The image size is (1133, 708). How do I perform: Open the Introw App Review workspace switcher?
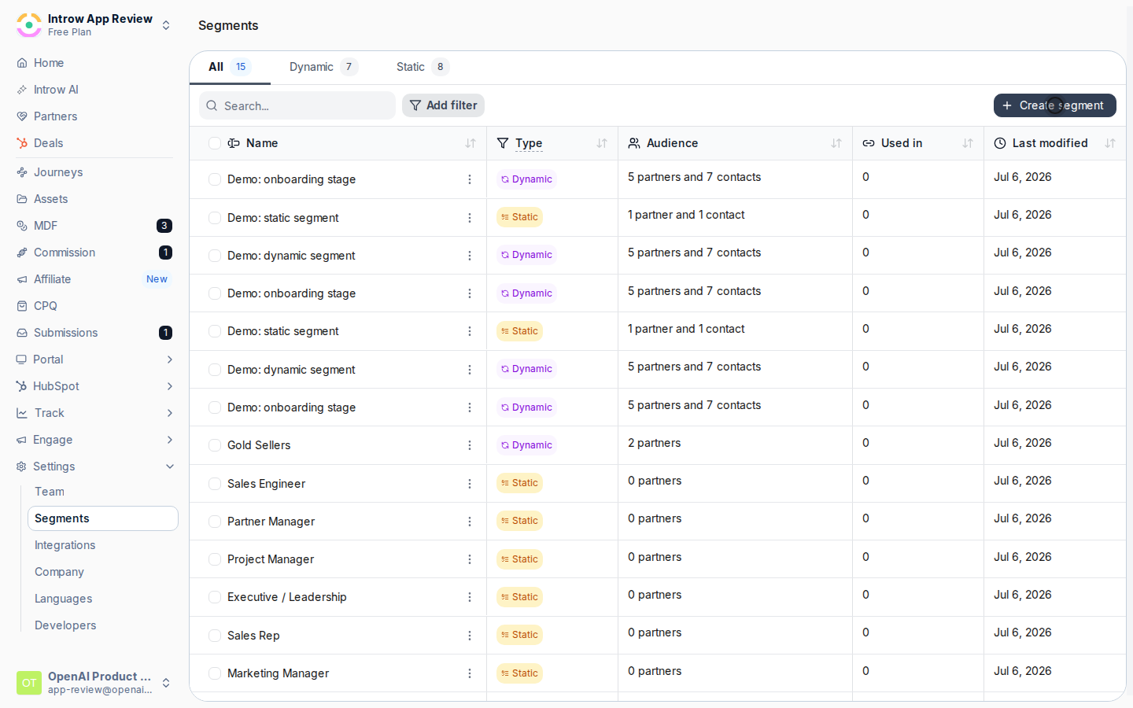pos(94,25)
